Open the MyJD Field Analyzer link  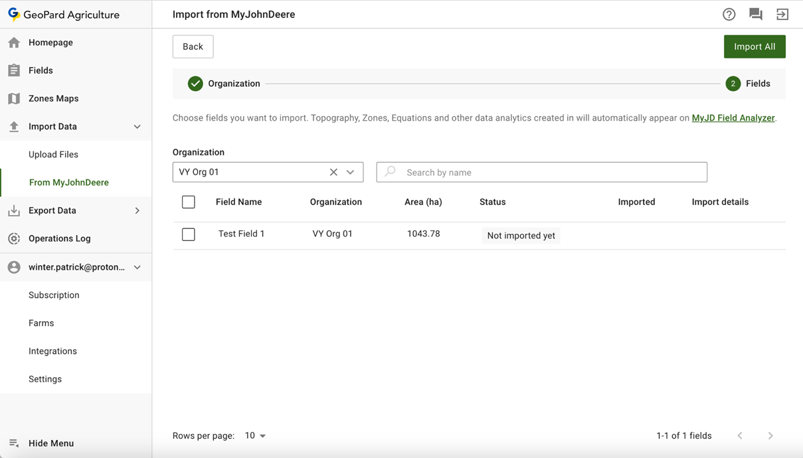pyautogui.click(x=733, y=118)
